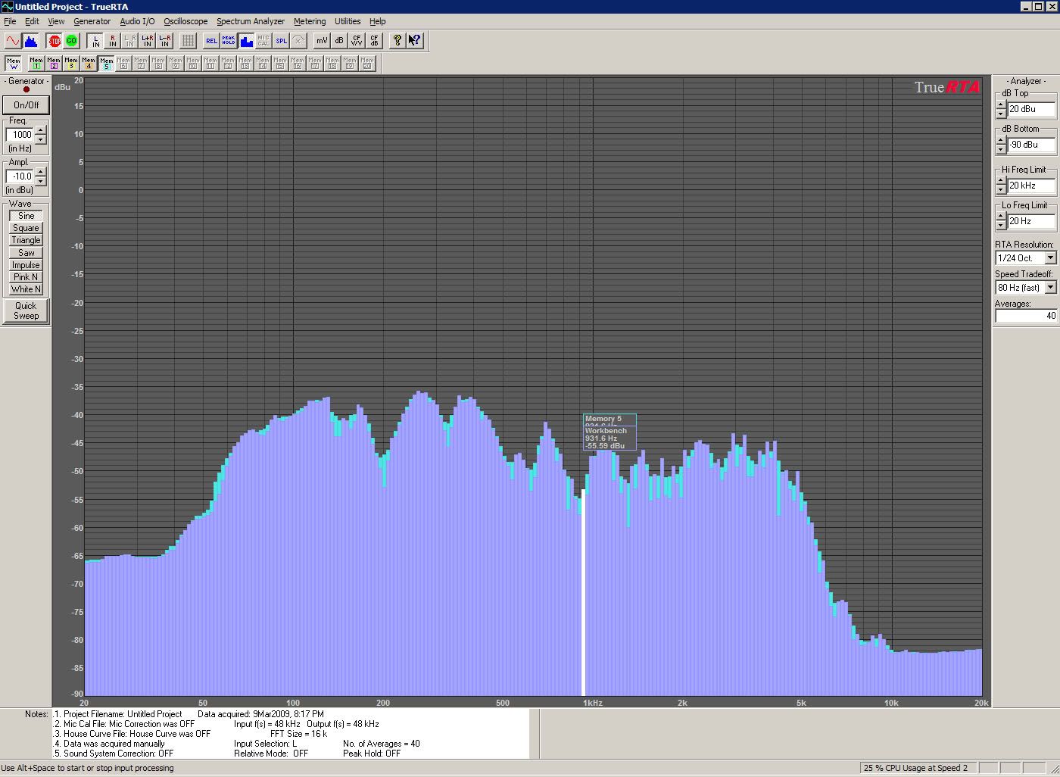Increase Lo Freq Limit with up arrow
The height and width of the screenshot is (777, 1060).
click(x=1001, y=217)
